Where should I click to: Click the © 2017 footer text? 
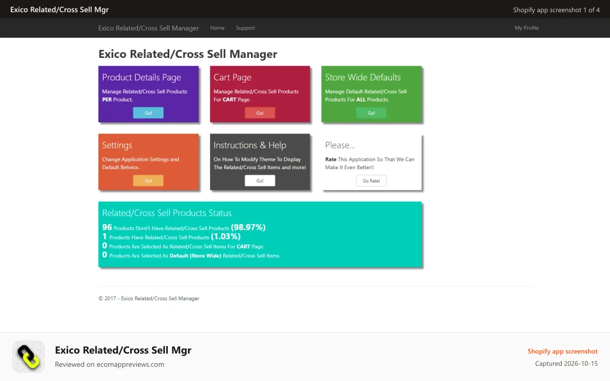(149, 298)
